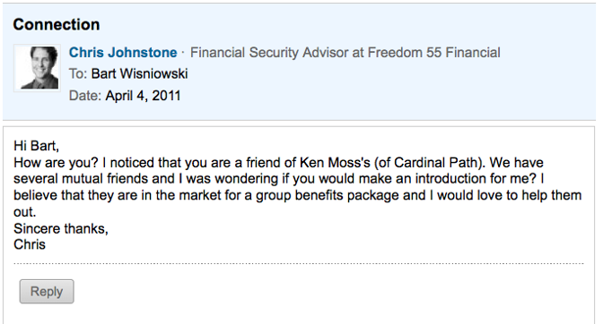This screenshot has height=324, width=603.
Task: Click the 'To:' label in header
Action: pos(78,73)
